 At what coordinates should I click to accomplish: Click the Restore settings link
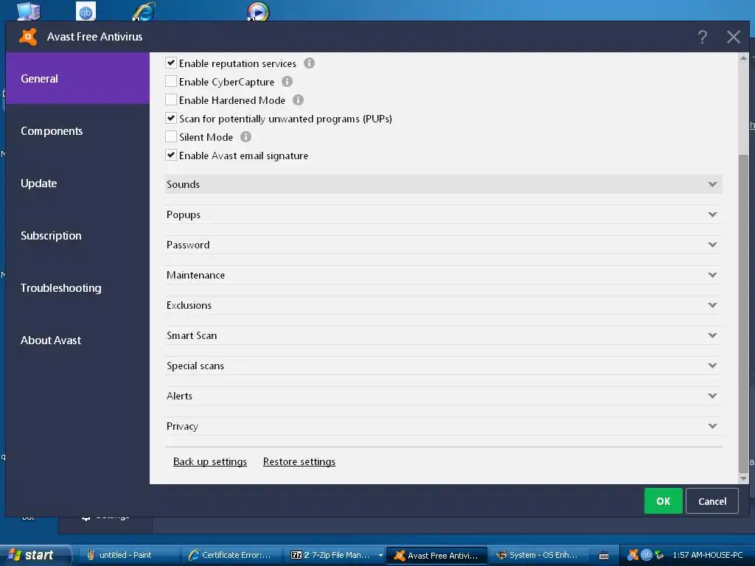299,461
